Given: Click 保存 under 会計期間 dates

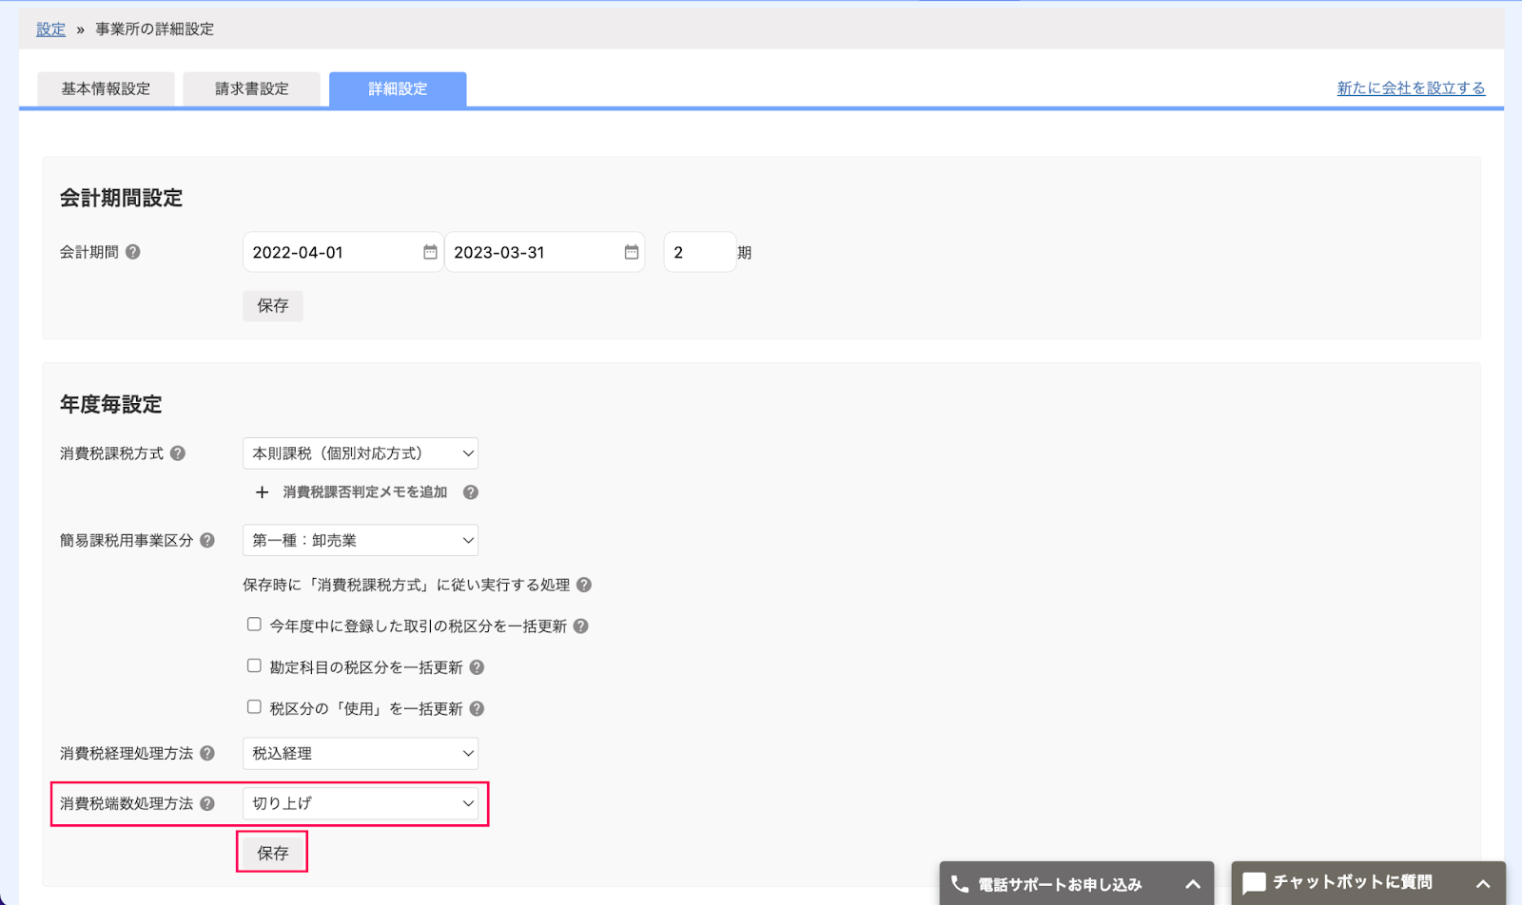Looking at the screenshot, I should [x=273, y=305].
